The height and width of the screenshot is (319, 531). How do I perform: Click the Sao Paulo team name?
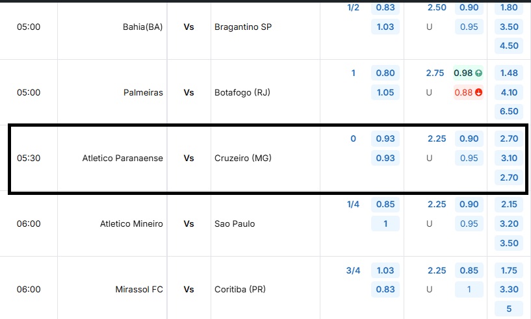point(235,223)
